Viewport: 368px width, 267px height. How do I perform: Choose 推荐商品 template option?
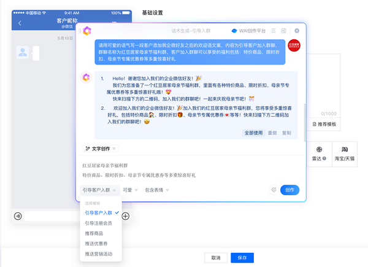(x=95, y=233)
